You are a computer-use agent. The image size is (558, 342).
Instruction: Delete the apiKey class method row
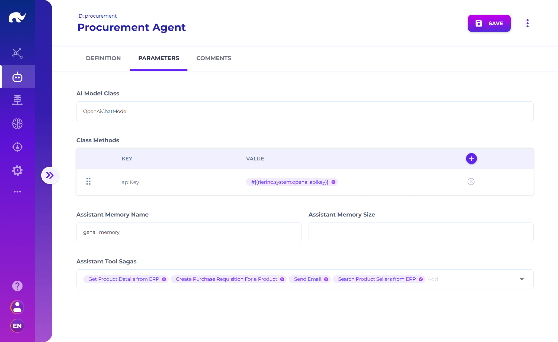pyautogui.click(x=471, y=182)
